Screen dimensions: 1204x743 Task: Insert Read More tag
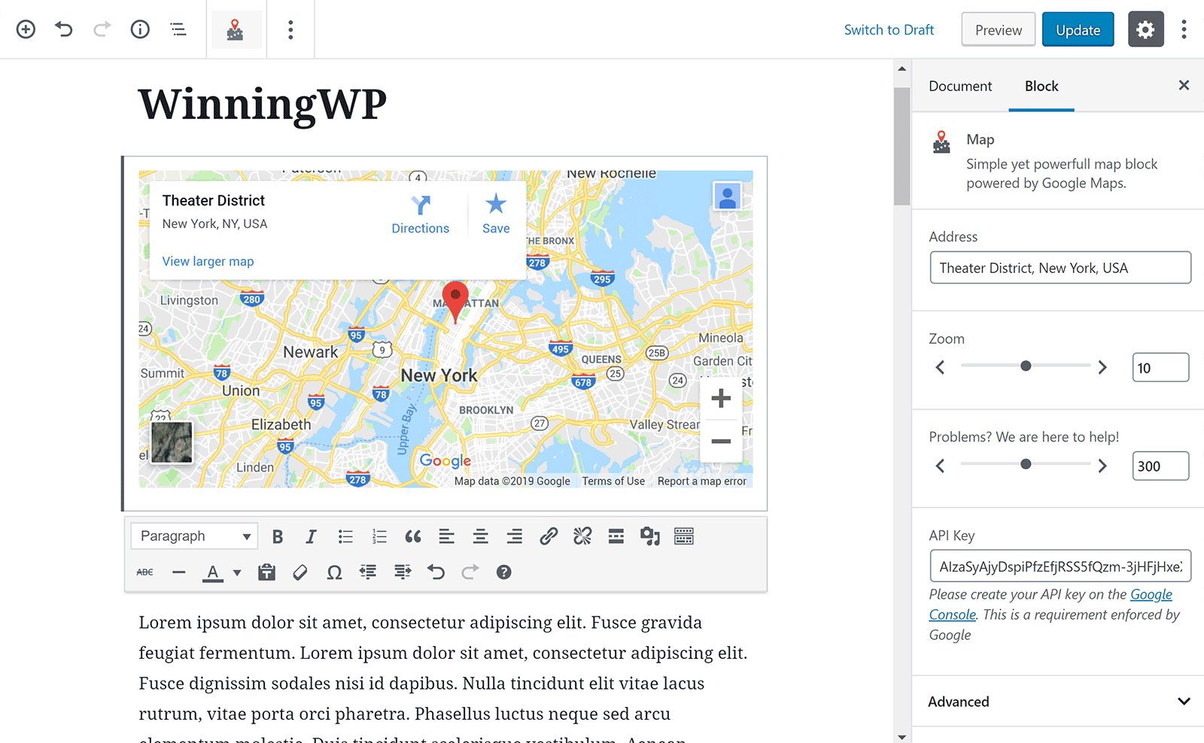click(x=616, y=536)
